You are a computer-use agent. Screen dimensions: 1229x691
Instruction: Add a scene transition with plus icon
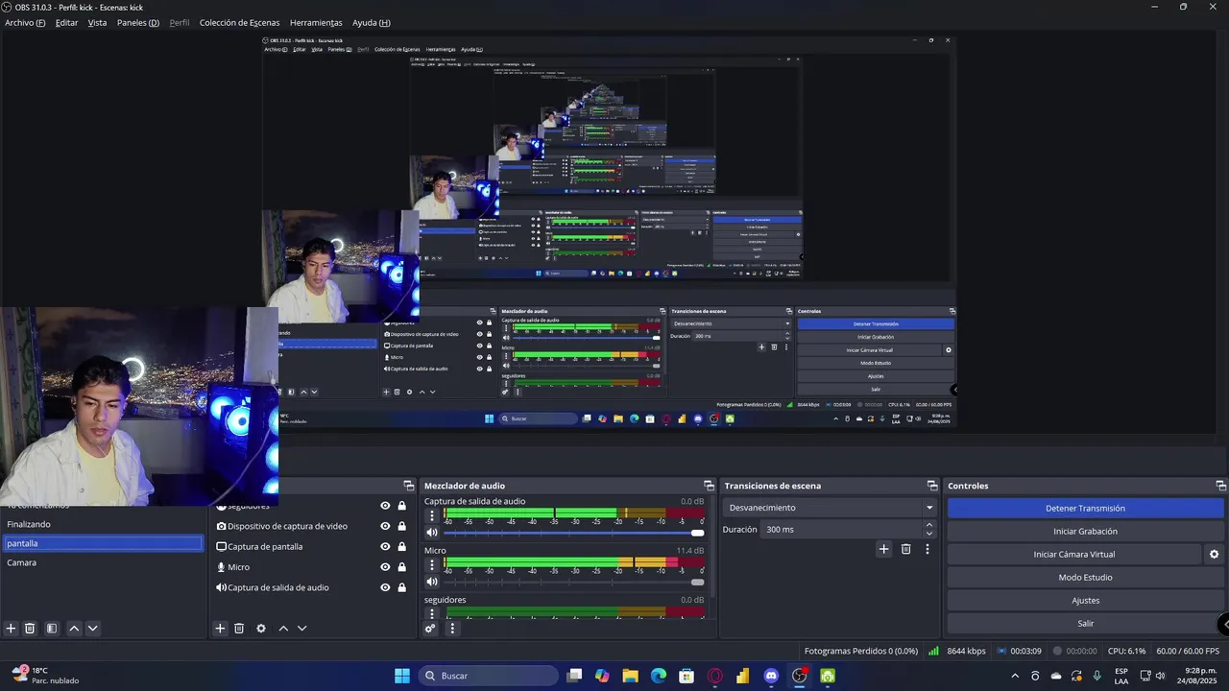click(884, 549)
